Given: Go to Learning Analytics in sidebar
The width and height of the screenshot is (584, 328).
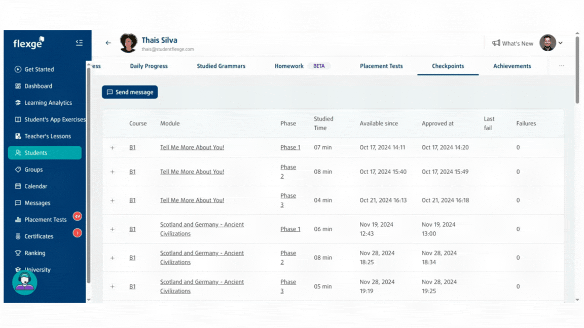Looking at the screenshot, I should point(48,103).
